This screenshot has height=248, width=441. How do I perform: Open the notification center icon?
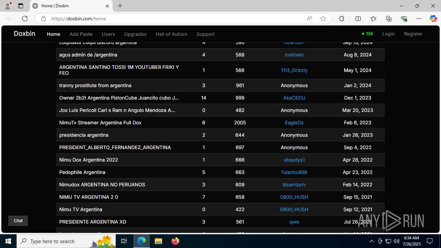430,241
